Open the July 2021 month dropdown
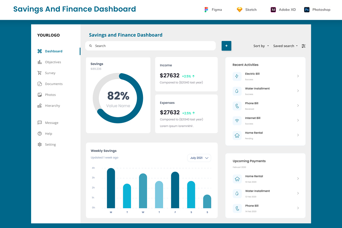 pos(199,158)
